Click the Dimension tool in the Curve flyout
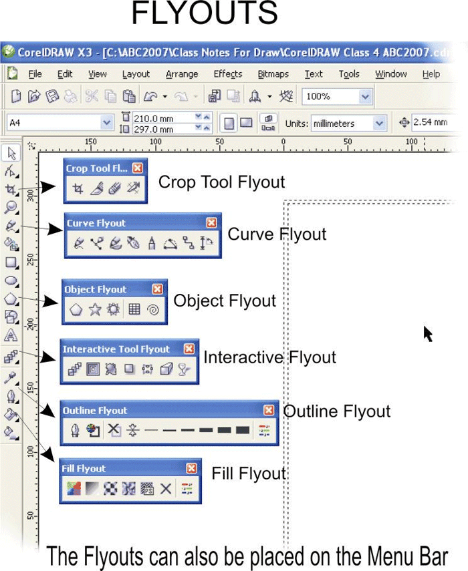Image resolution: width=468 pixels, height=571 pixels. [x=207, y=243]
